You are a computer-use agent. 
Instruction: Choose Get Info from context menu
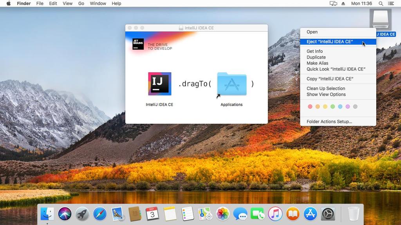click(338, 51)
